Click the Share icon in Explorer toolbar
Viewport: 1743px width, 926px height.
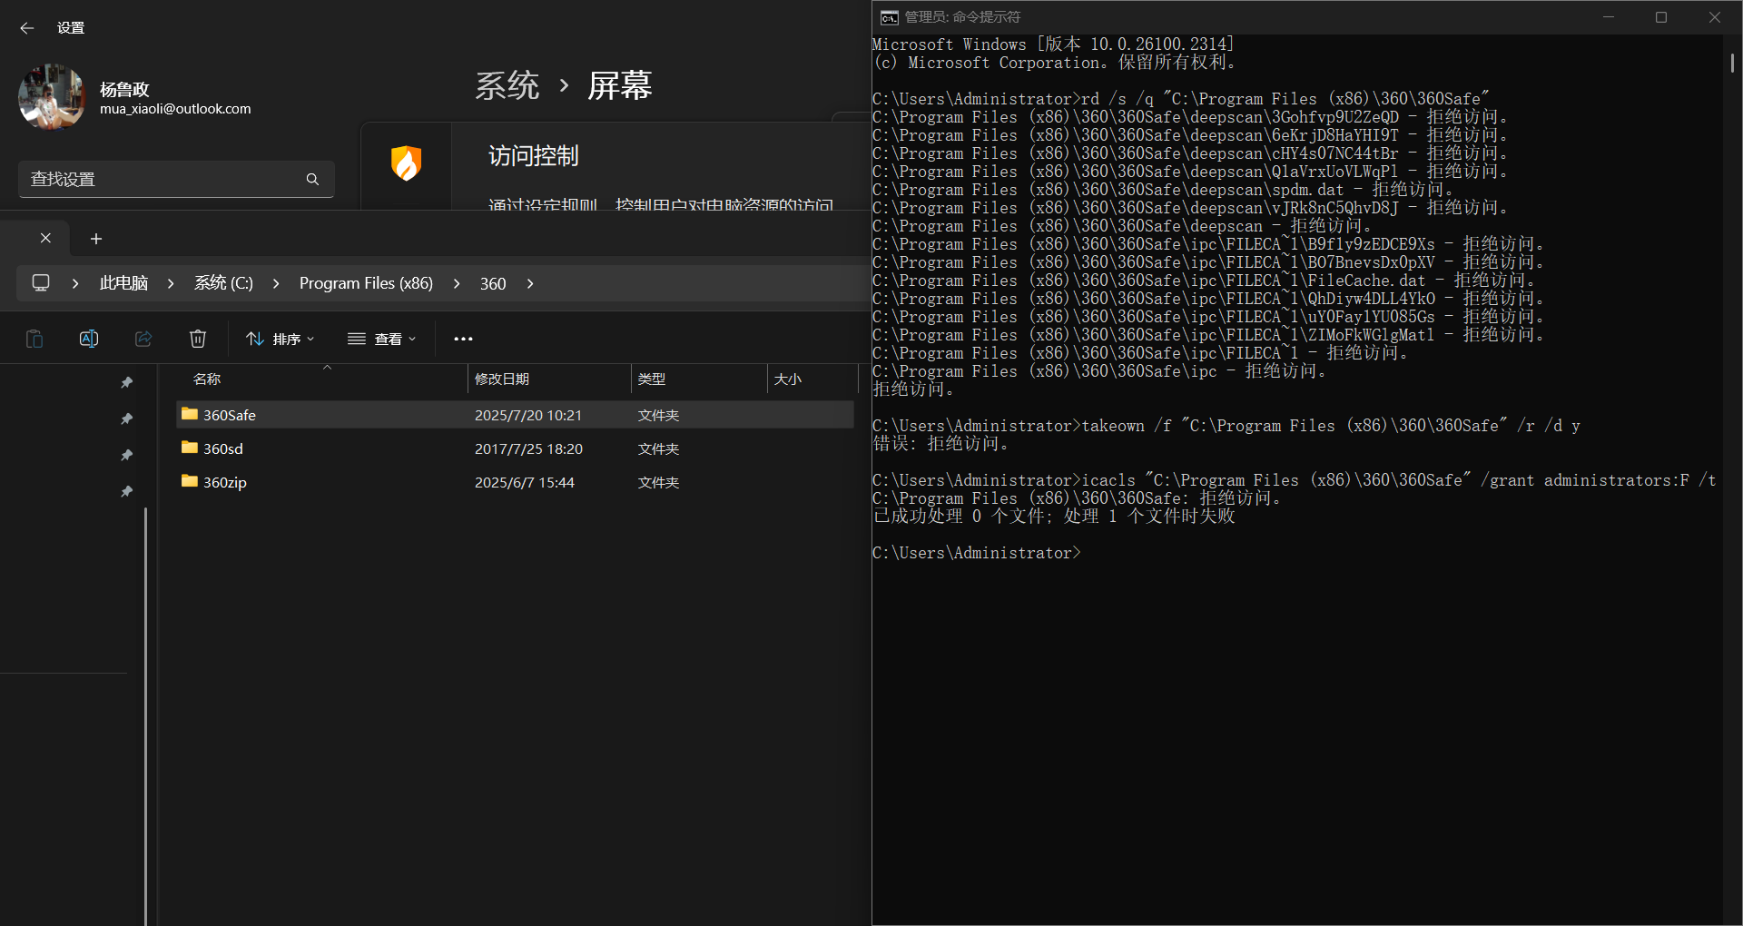pyautogui.click(x=143, y=339)
